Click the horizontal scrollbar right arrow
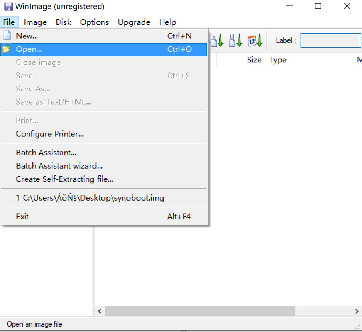This screenshot has height=332, width=362. [x=357, y=311]
